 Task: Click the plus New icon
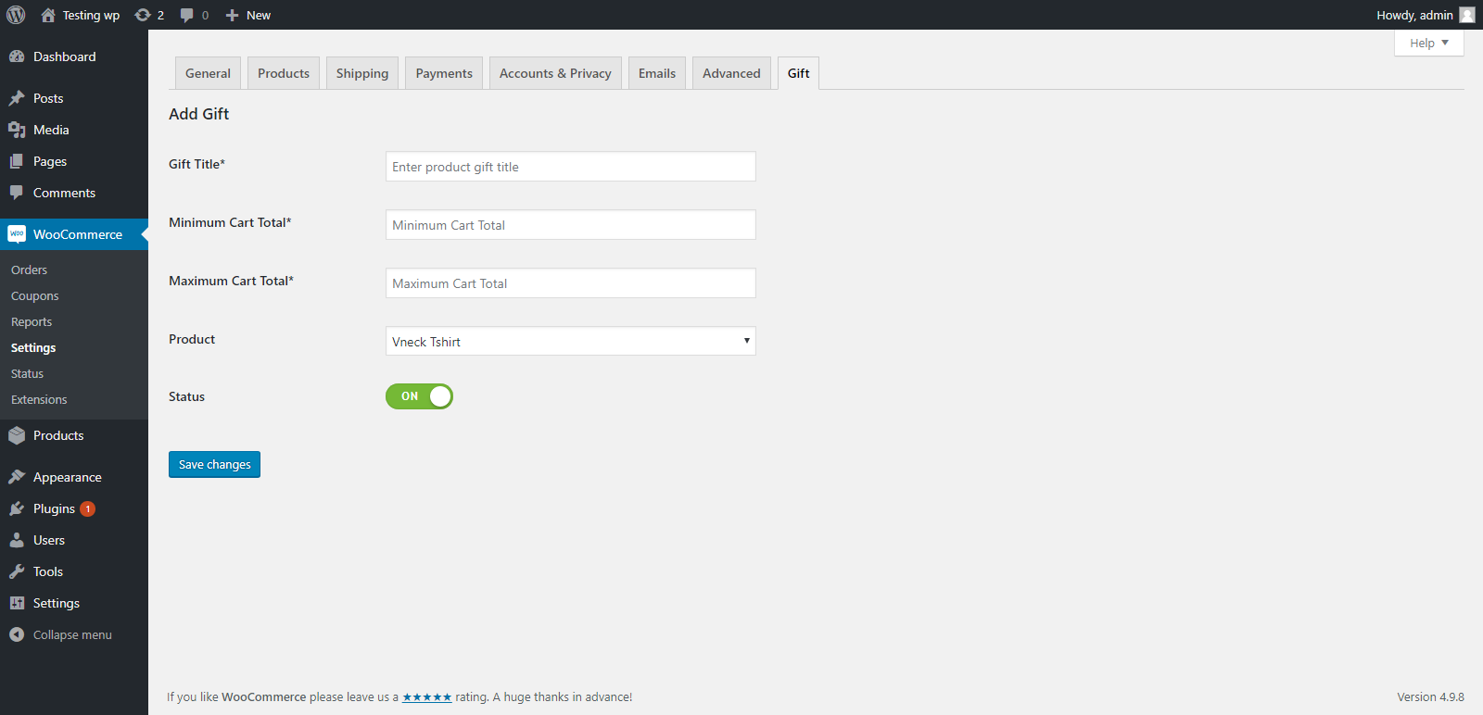(233, 15)
